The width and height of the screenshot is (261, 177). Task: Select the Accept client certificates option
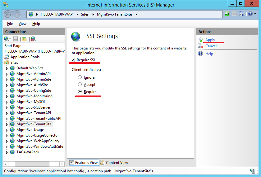pyautogui.click(x=80, y=84)
